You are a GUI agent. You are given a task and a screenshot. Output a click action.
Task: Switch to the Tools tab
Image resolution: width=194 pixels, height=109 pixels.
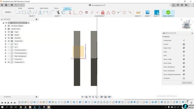[x=56, y=8]
